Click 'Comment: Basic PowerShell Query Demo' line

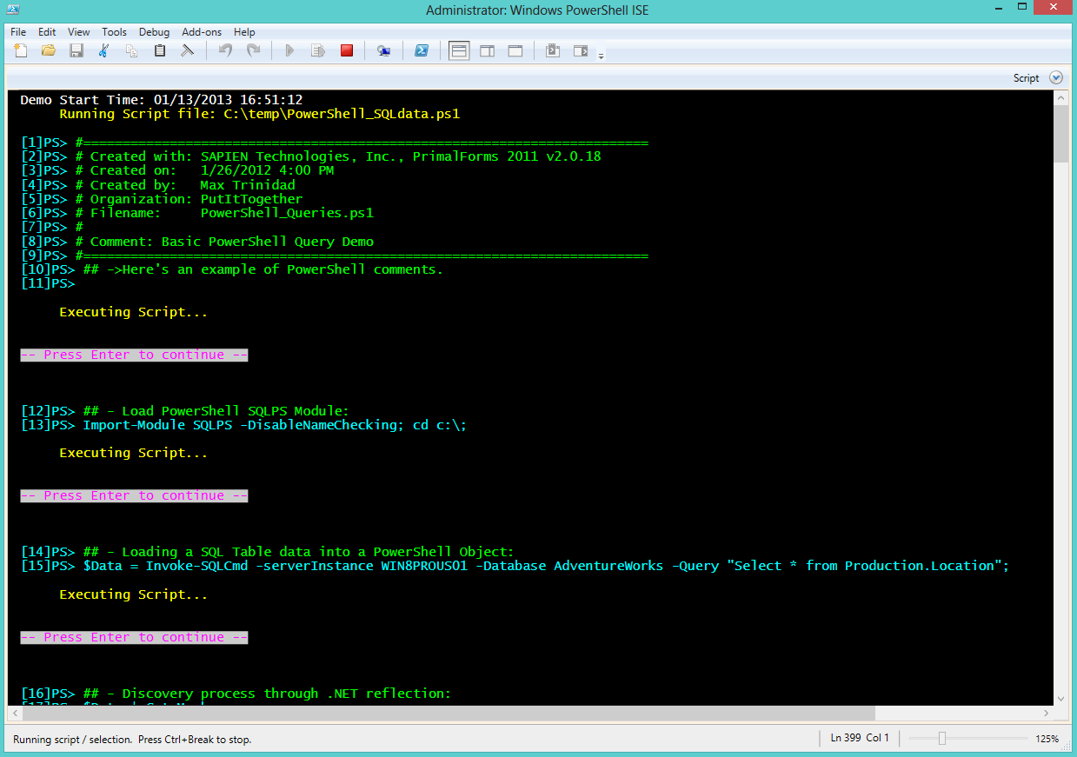(197, 242)
